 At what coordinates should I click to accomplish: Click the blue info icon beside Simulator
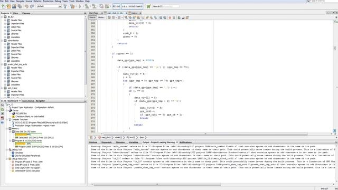13,153
